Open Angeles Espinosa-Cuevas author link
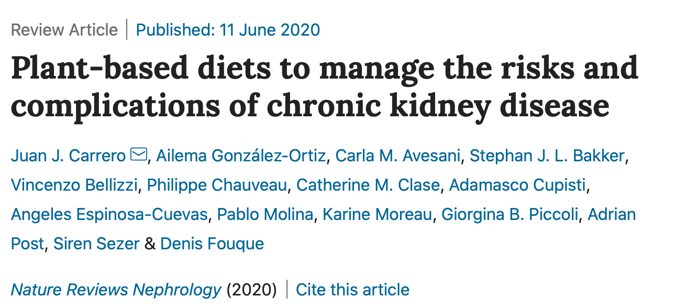Viewport: 686px width, 308px height. (109, 214)
